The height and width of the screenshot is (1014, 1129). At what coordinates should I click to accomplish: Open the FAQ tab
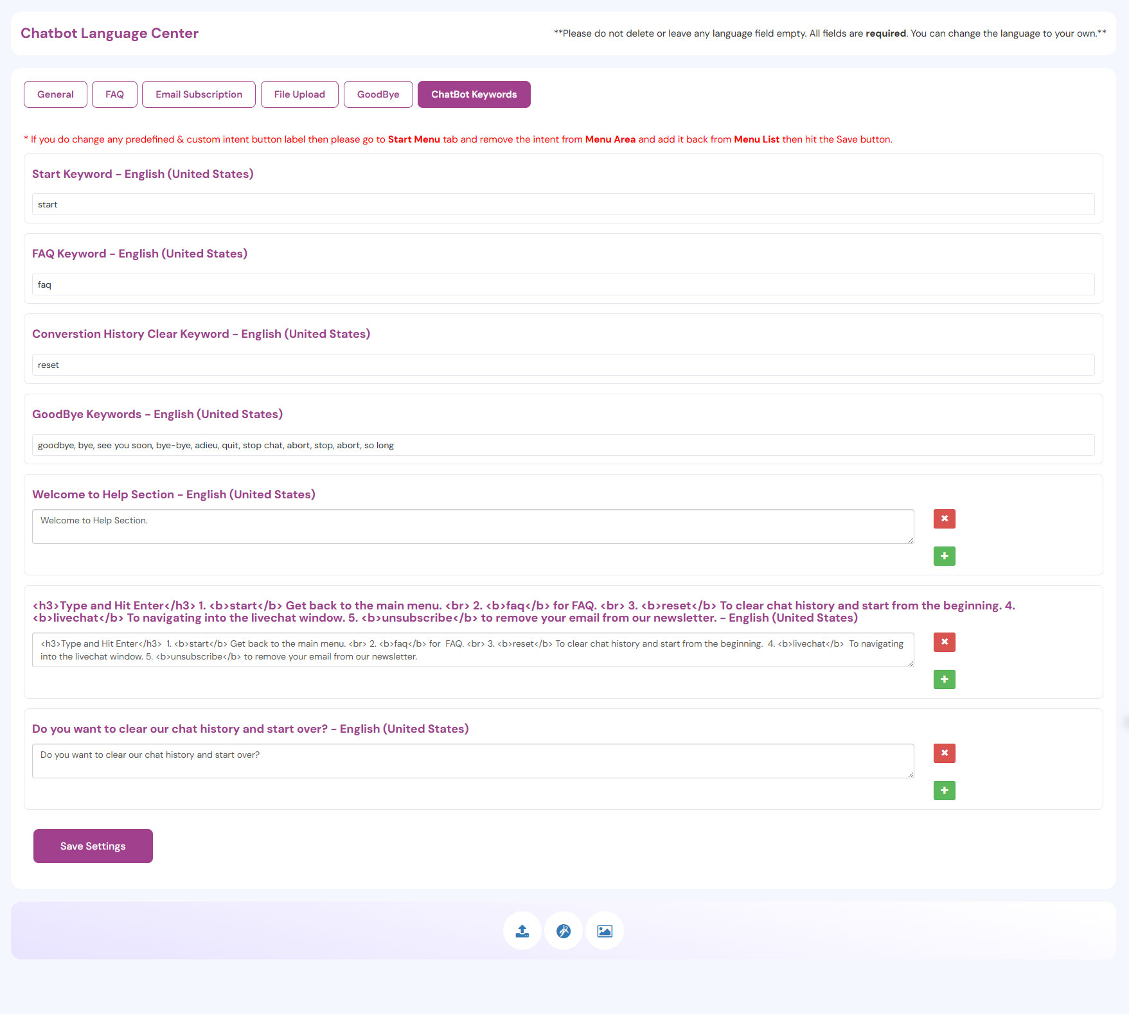pos(114,94)
